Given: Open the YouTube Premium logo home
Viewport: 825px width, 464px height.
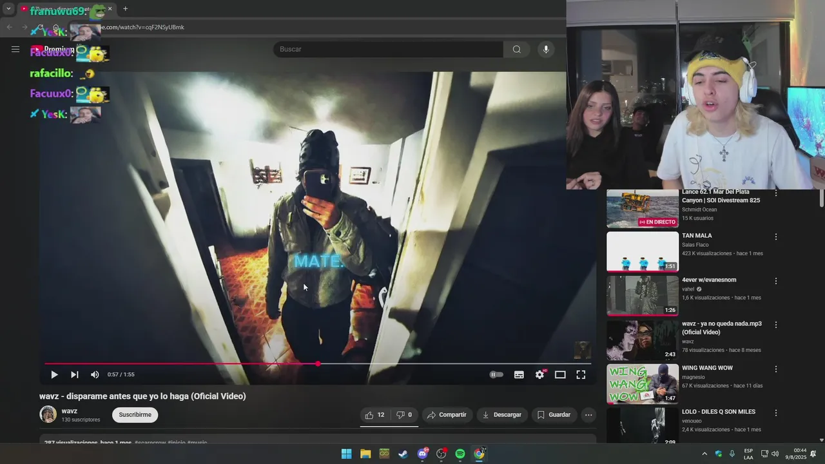Looking at the screenshot, I should tap(53, 50).
